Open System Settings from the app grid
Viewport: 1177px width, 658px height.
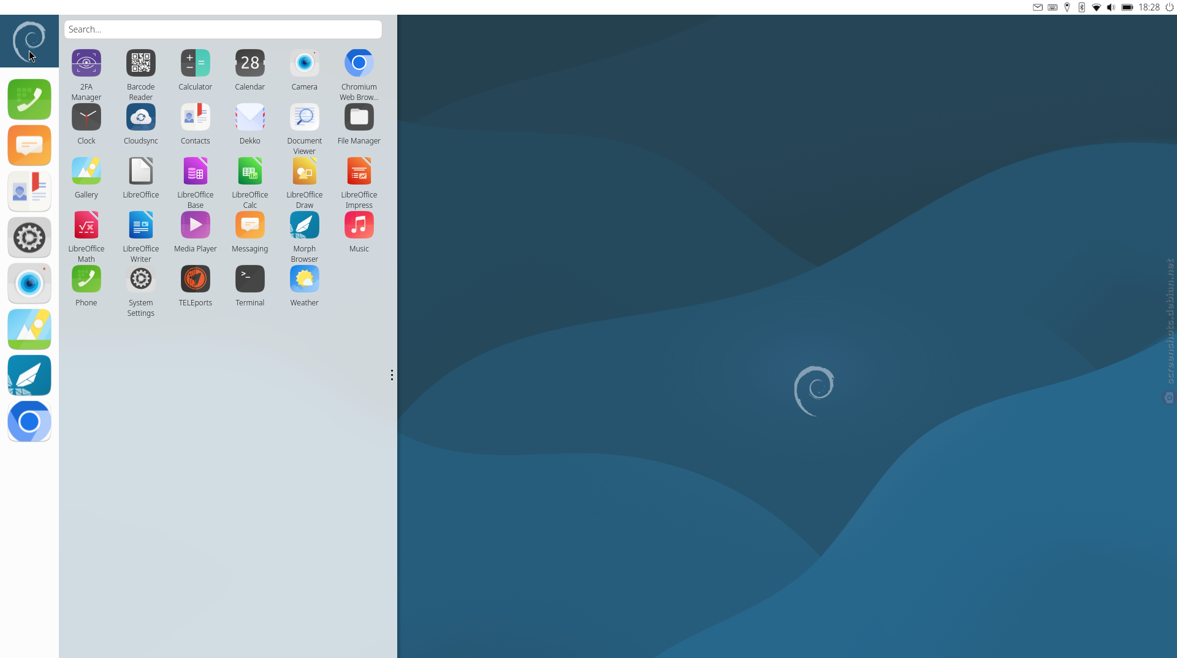[141, 279]
